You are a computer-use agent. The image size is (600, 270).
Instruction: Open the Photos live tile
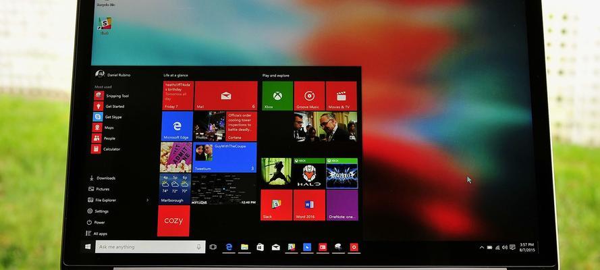pyautogui.click(x=209, y=126)
